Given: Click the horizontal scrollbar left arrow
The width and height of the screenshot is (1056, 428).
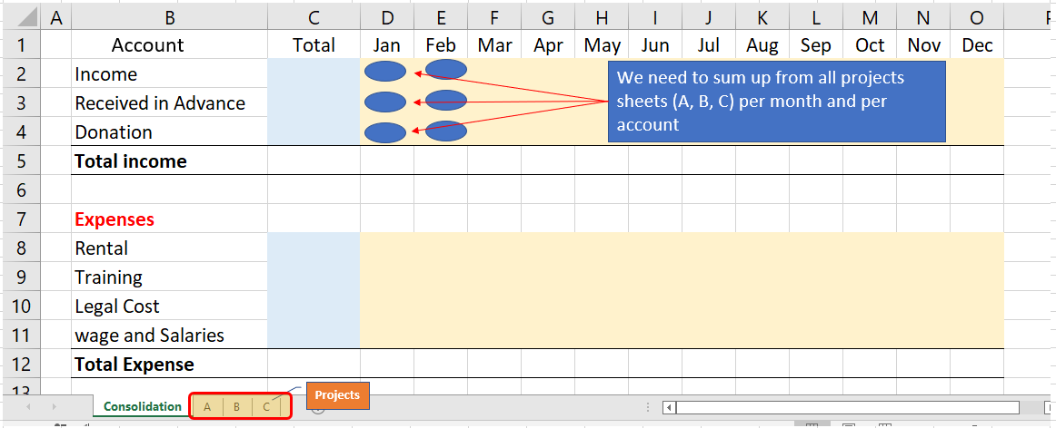Looking at the screenshot, I should pyautogui.click(x=669, y=407).
